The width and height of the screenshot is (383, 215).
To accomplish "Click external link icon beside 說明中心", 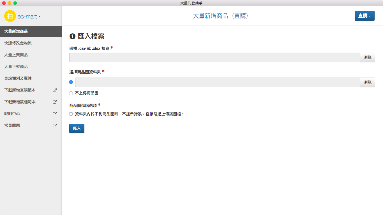I will (x=55, y=114).
